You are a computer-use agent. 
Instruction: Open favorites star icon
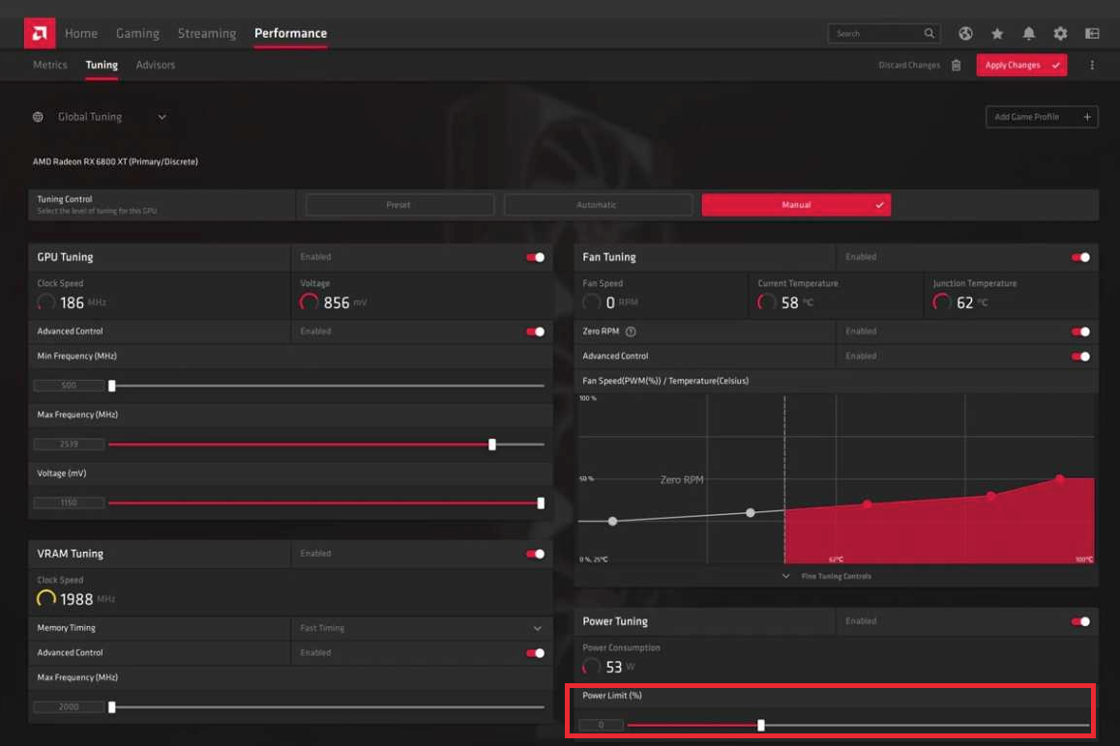pyautogui.click(x=997, y=33)
